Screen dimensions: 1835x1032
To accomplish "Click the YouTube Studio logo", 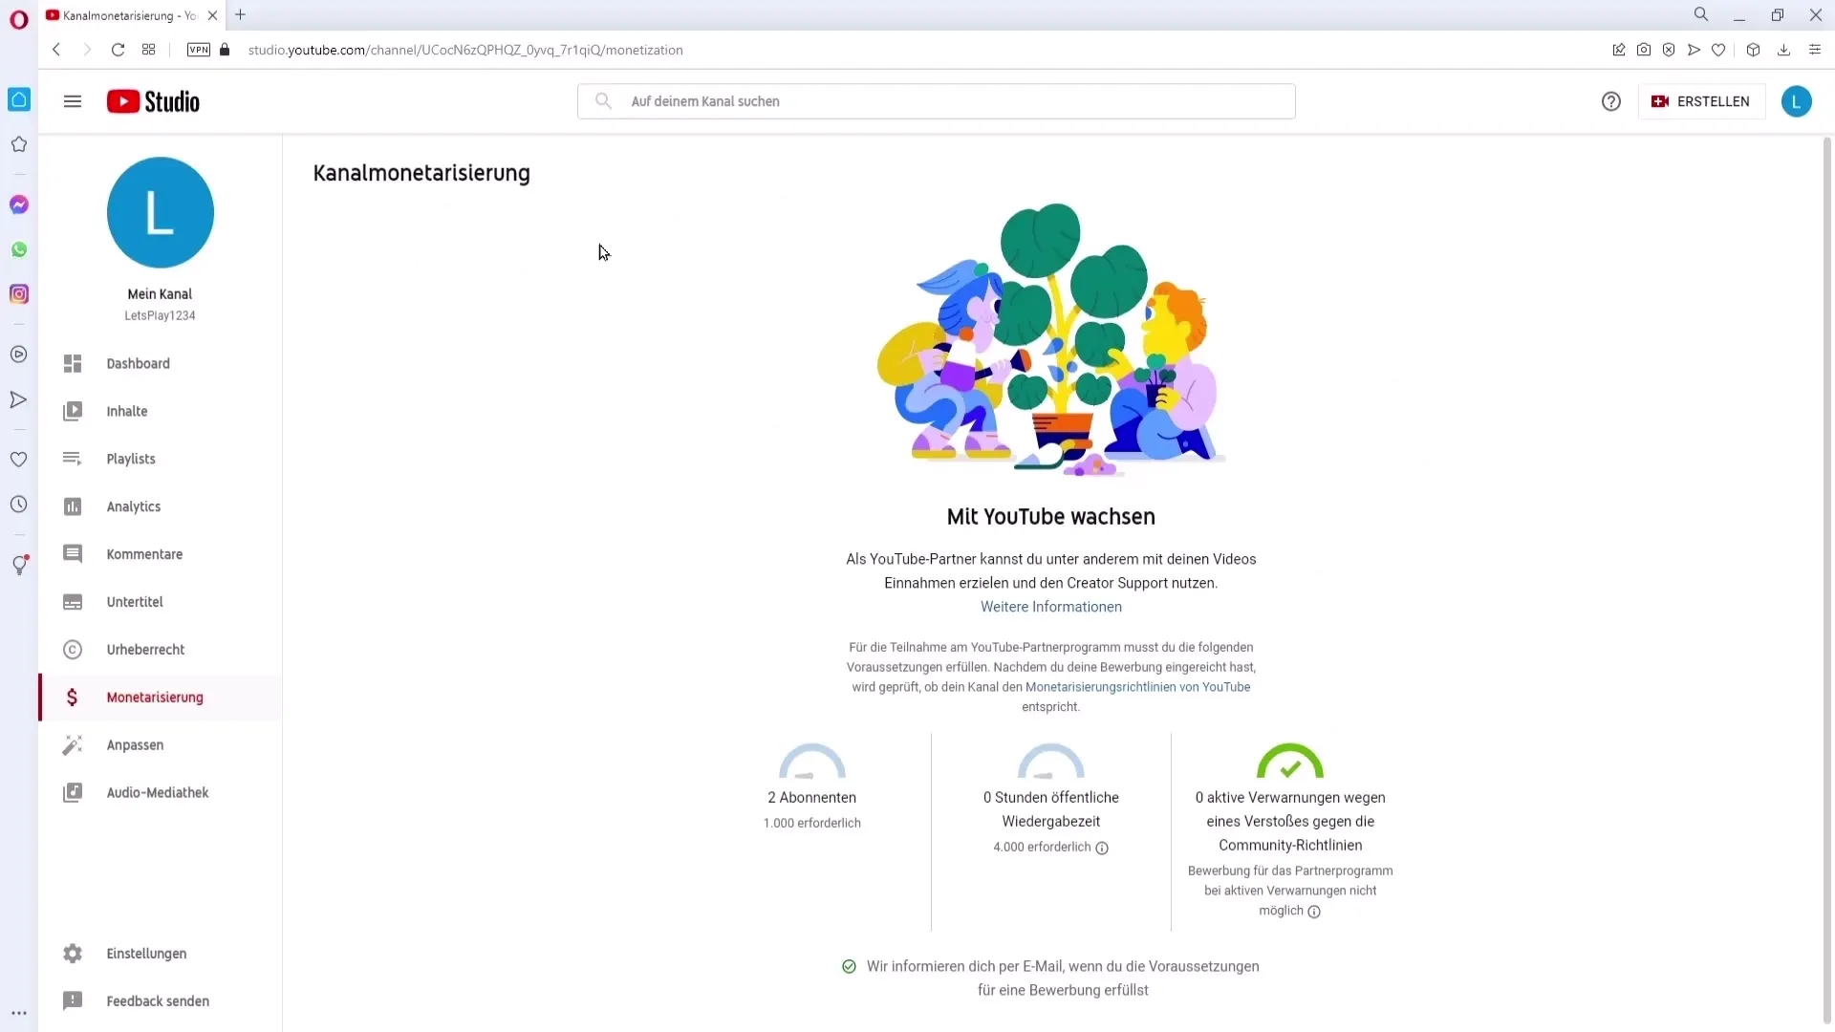I will 153,101.
